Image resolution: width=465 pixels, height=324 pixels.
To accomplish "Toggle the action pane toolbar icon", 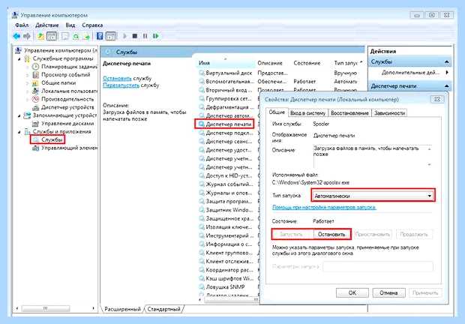I will pyautogui.click(x=111, y=36).
